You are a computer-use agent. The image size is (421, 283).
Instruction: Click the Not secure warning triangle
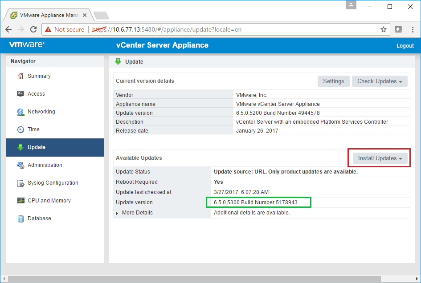click(48, 29)
